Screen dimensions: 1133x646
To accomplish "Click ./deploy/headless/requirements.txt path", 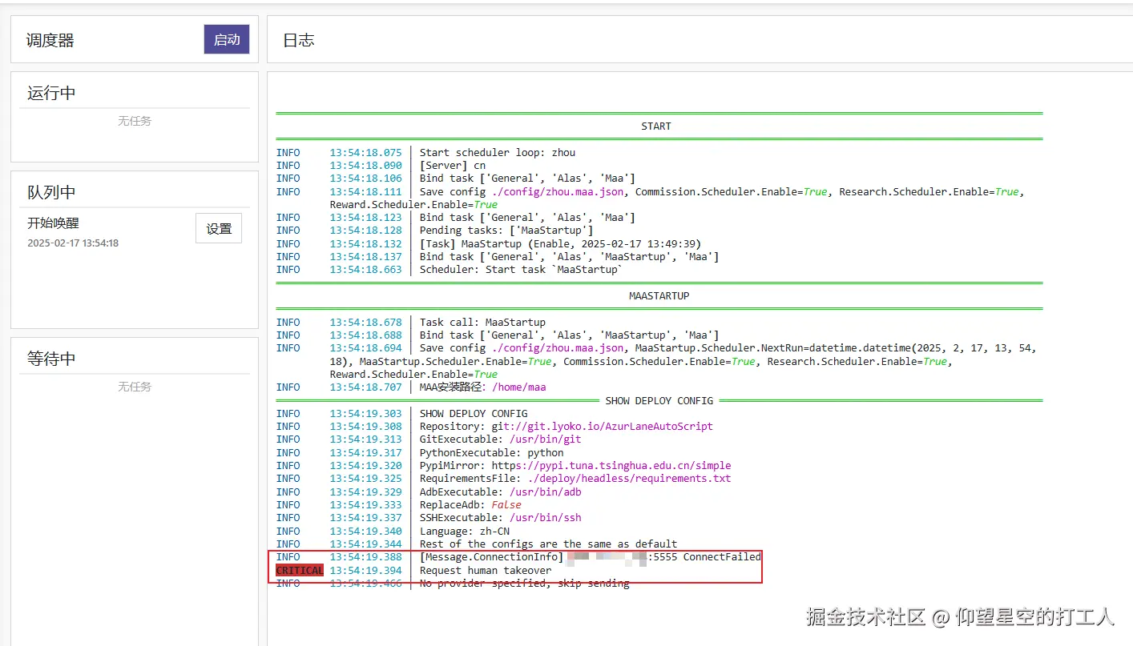I will pos(629,479).
